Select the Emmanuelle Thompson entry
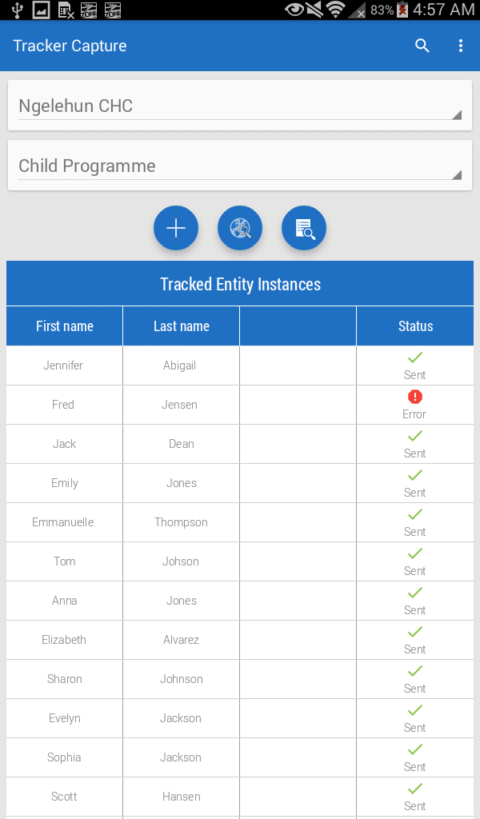Image resolution: width=480 pixels, height=819 pixels. tap(182, 522)
